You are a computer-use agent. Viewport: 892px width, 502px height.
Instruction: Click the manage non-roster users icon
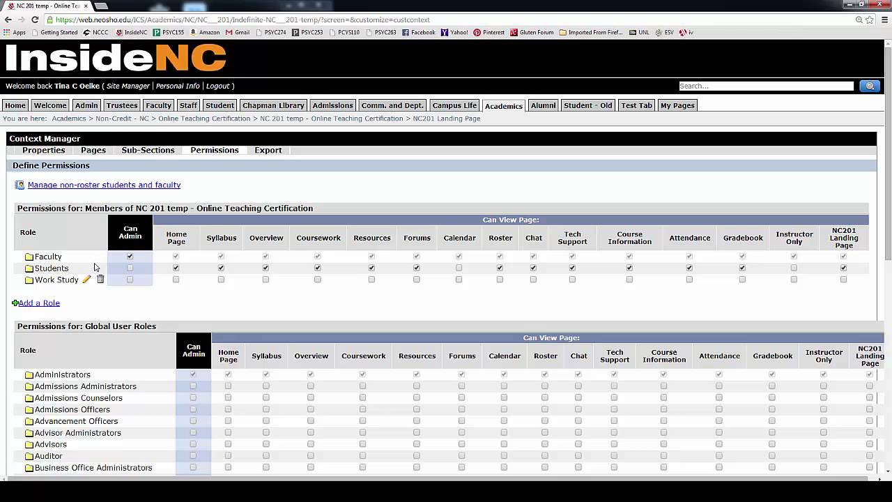coord(20,185)
